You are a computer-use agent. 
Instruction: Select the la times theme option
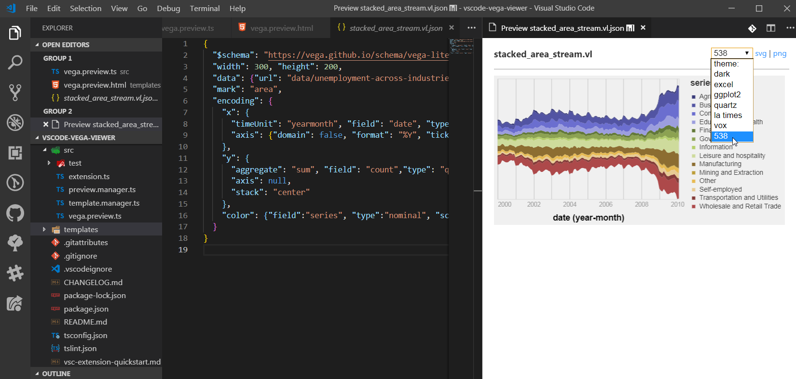pos(732,116)
